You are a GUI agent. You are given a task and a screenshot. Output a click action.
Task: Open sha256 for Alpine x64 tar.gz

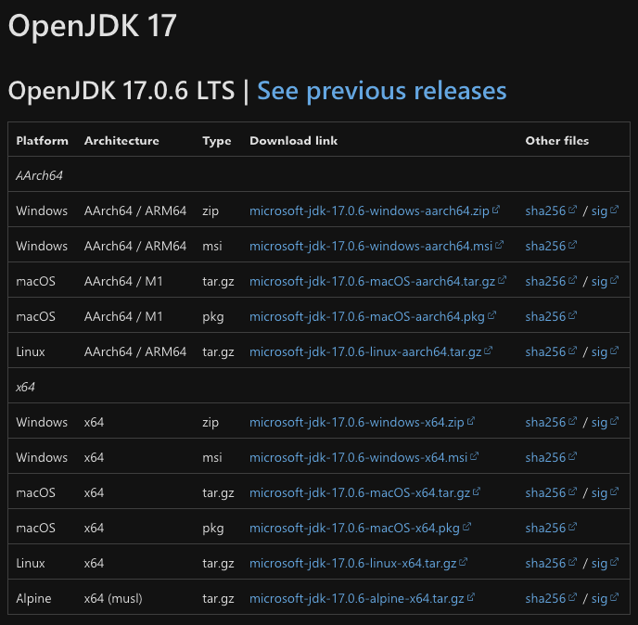click(x=551, y=598)
